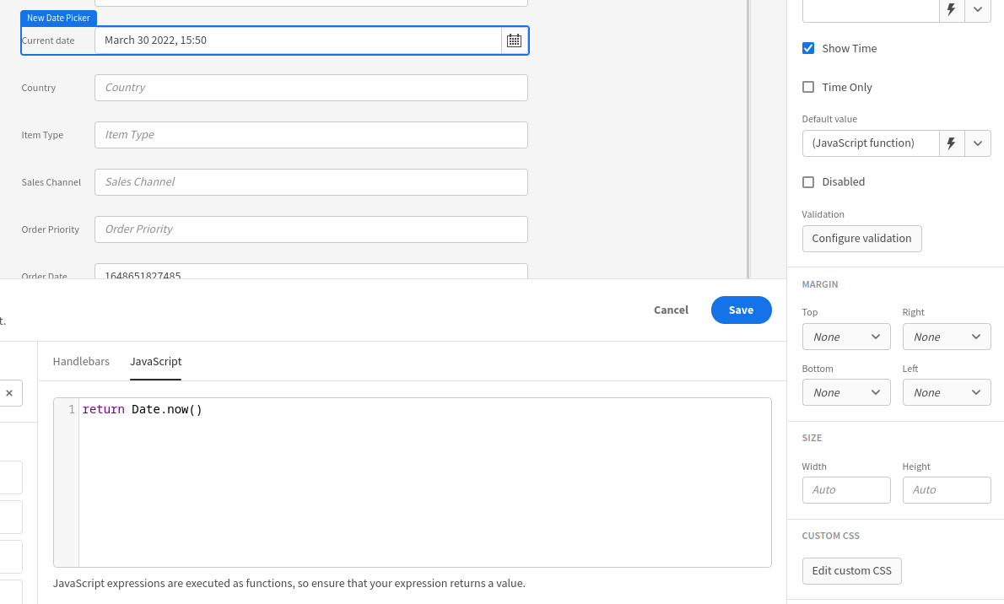Screen dimensions: 1004x604
Task: Expand the Default value dropdown chevron
Action: pos(978,143)
